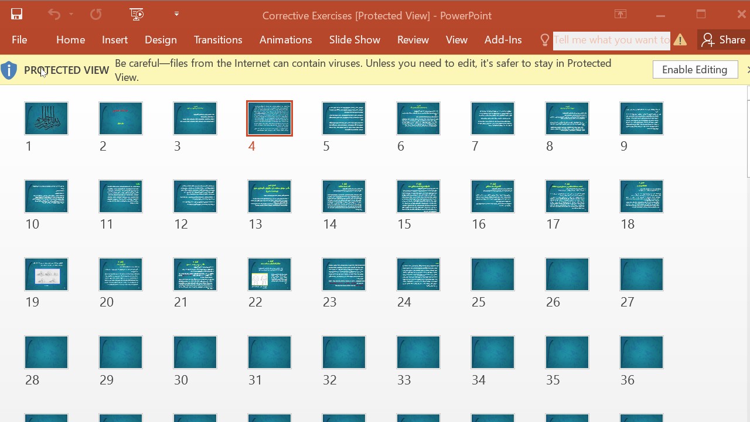Click the yellow warning triangle icon
Viewport: 750px width, 422px height.
pos(680,40)
